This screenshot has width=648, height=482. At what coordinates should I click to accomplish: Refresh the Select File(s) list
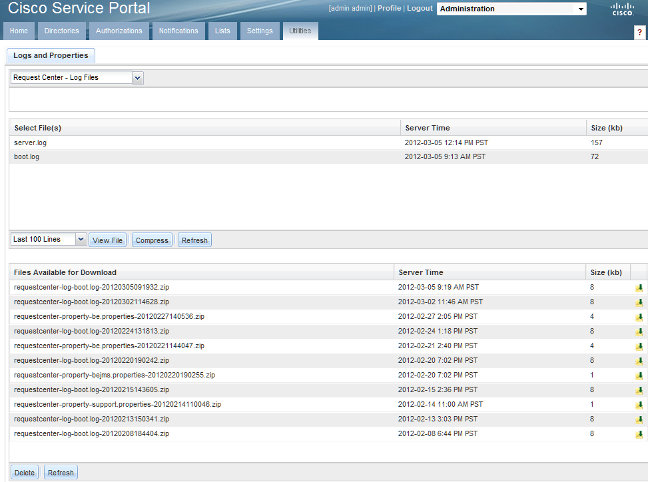[x=194, y=240]
